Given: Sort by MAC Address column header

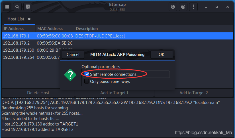Looking at the screenshot, I should click(50, 29).
